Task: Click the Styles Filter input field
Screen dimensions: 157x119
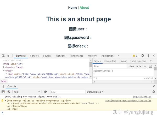Action: 110,66
